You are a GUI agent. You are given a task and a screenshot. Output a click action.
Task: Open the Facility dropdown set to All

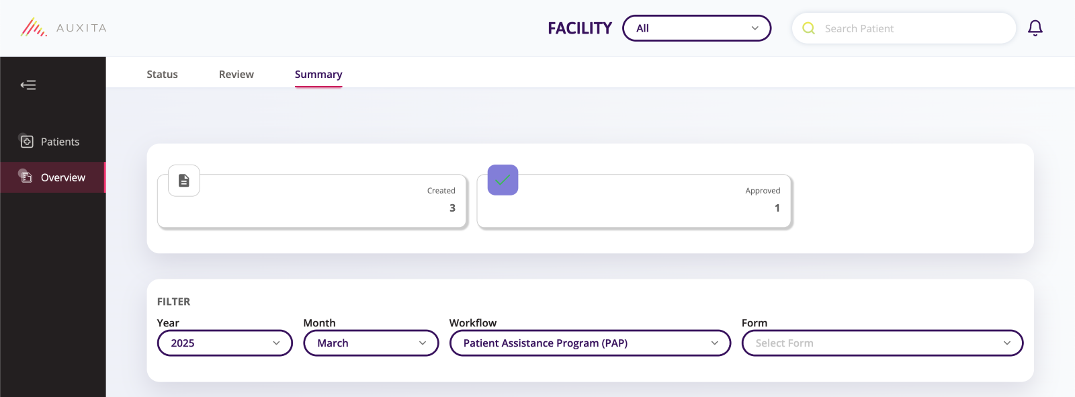coord(697,28)
